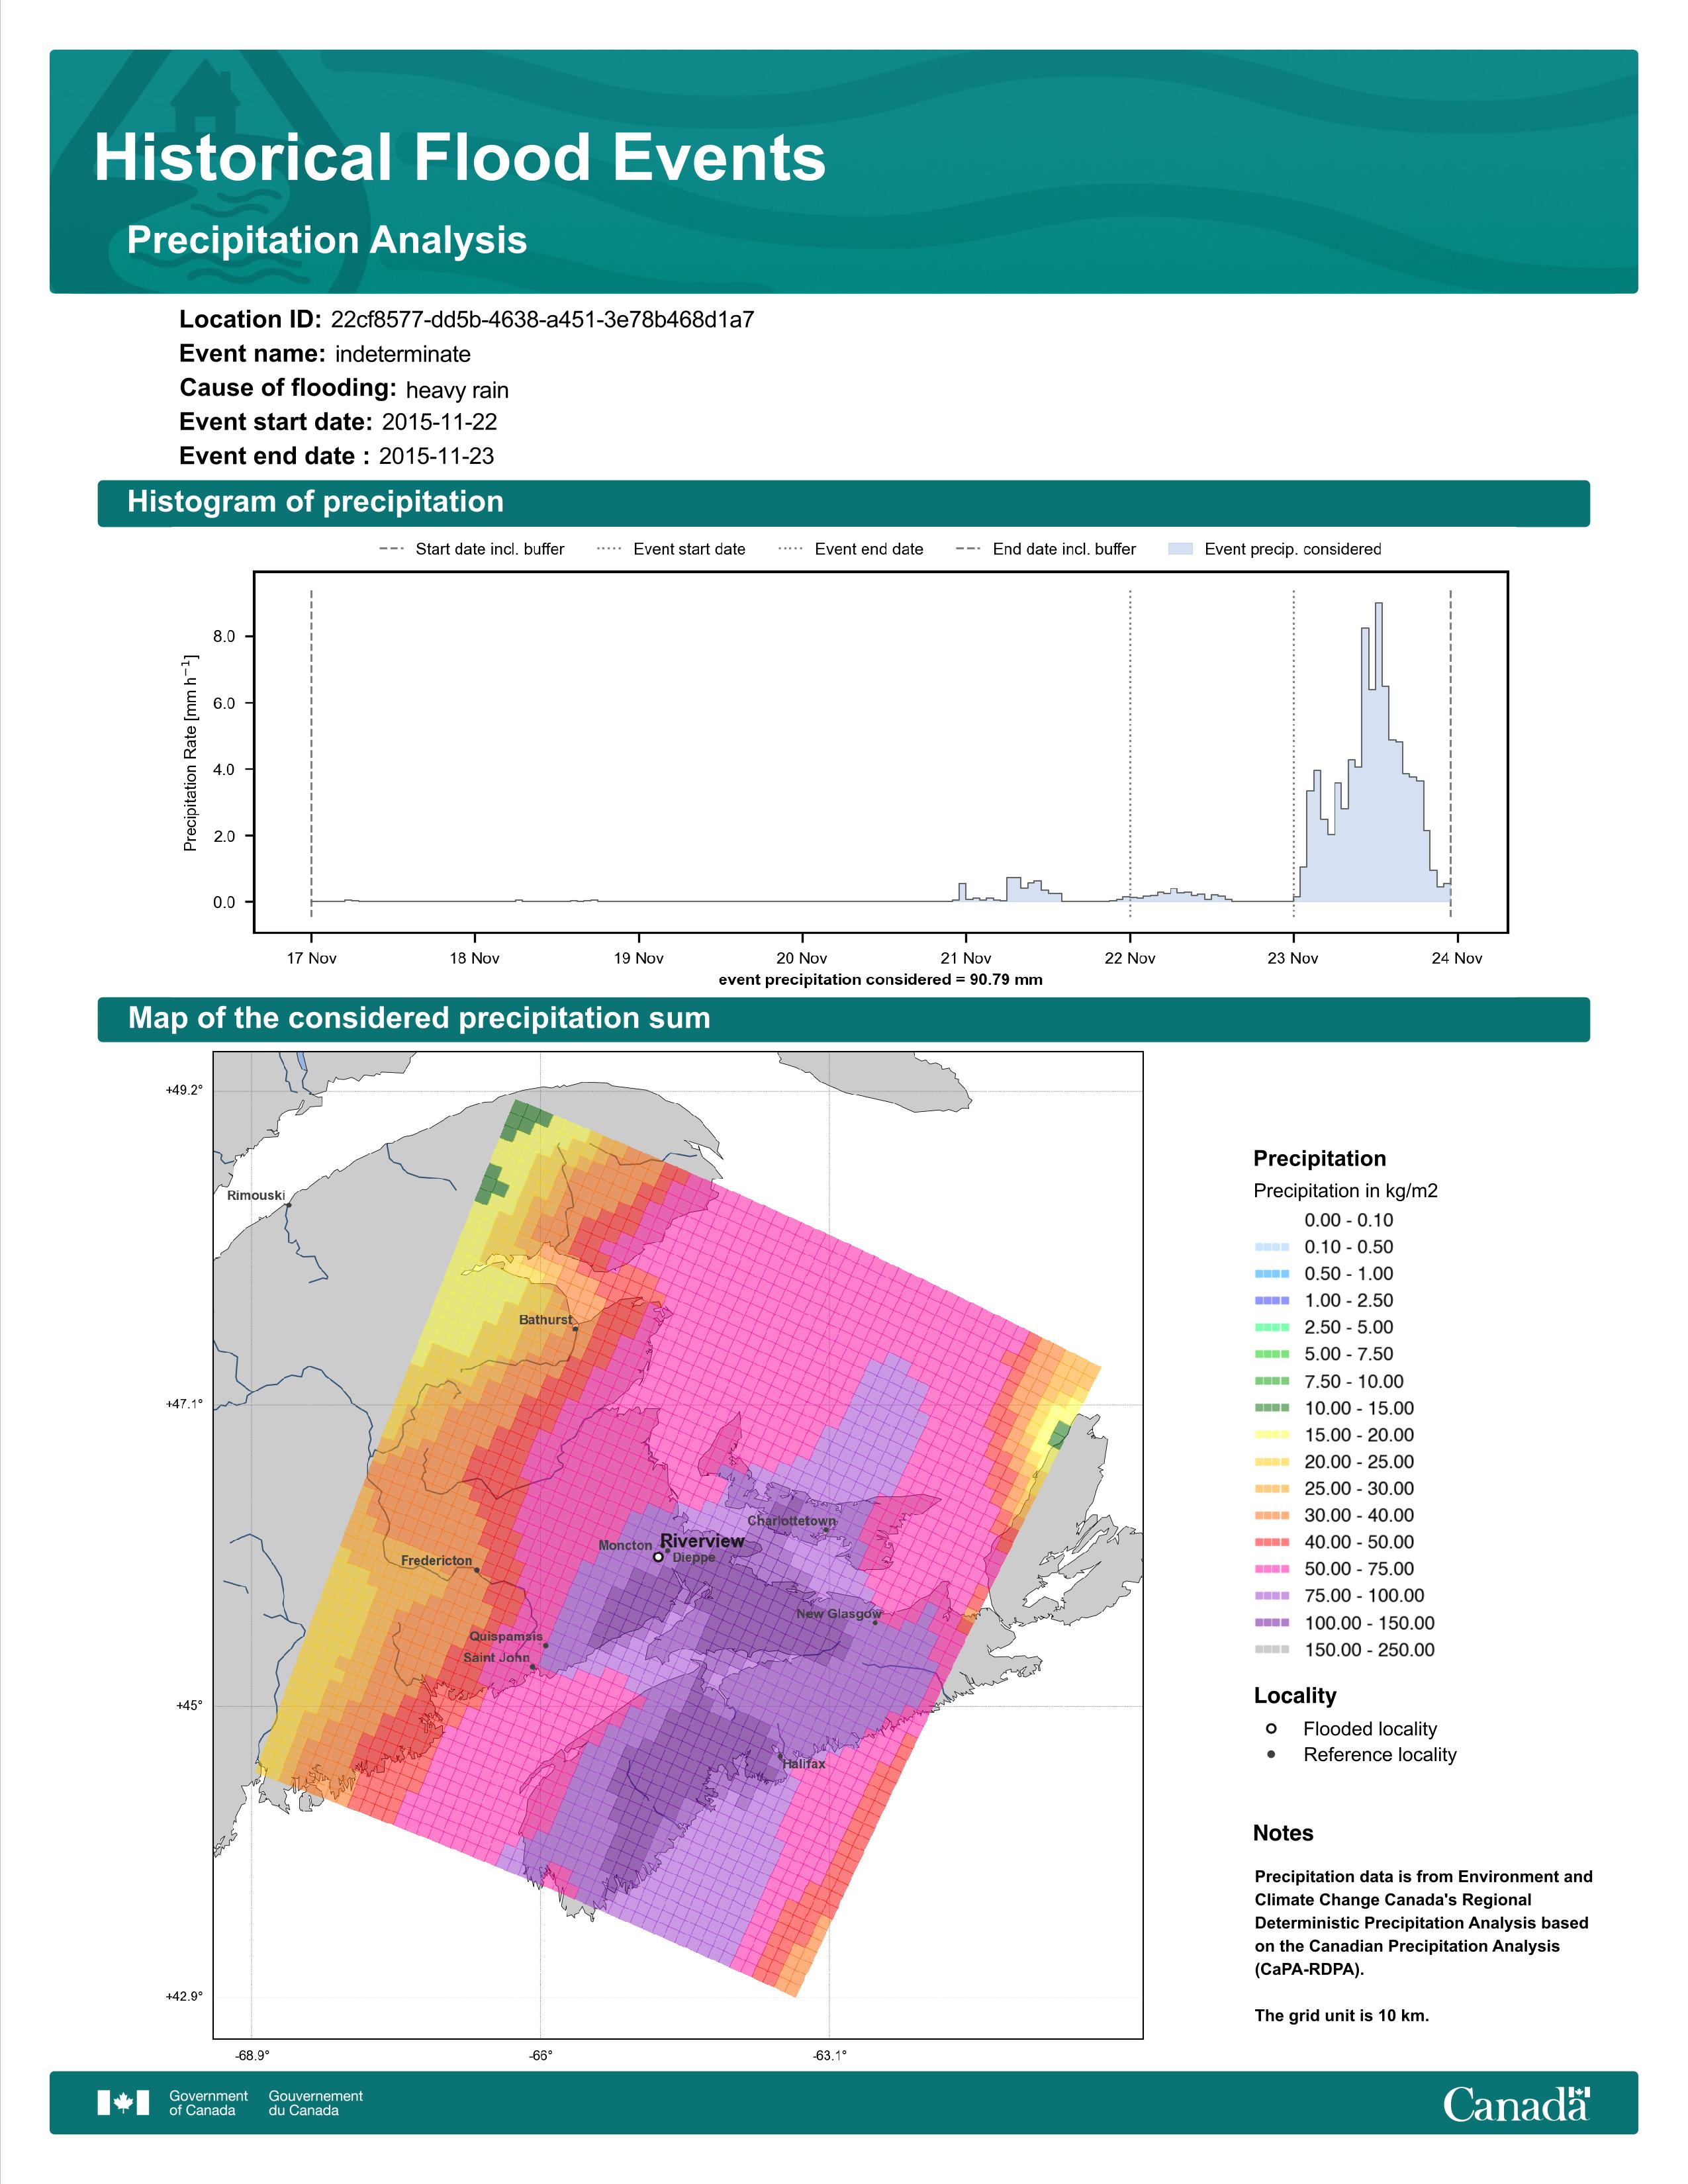This screenshot has width=1688, height=2184.
Task: Click the Fredericton locality dot on map
Action: [x=477, y=1570]
